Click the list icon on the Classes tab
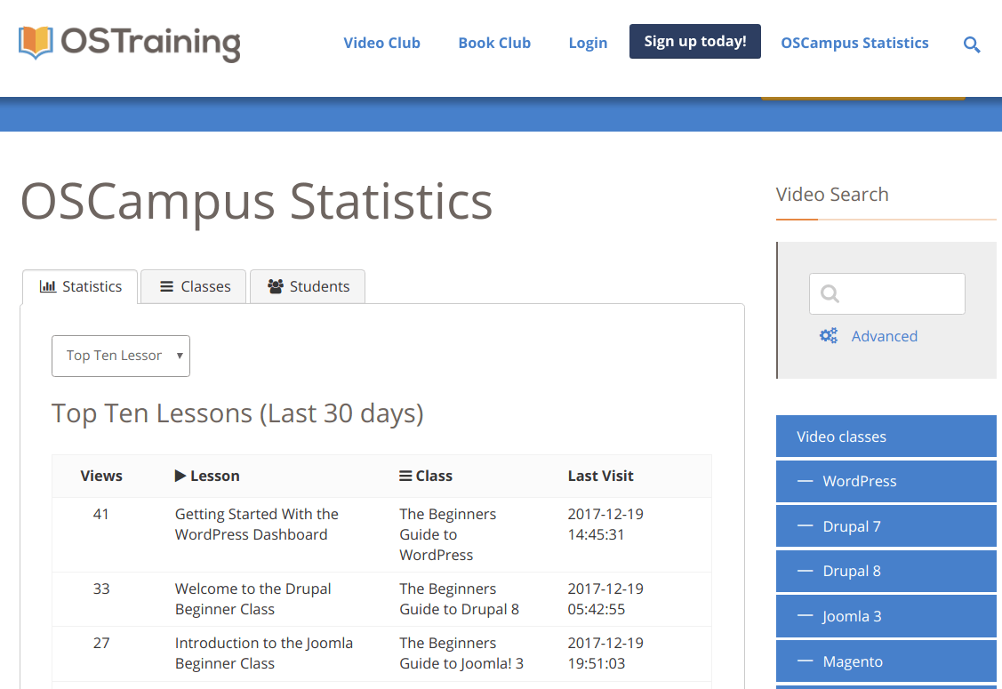Image resolution: width=1002 pixels, height=689 pixels. [x=167, y=286]
